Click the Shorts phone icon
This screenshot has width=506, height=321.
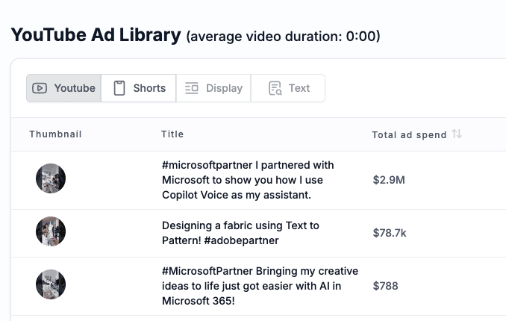point(119,88)
